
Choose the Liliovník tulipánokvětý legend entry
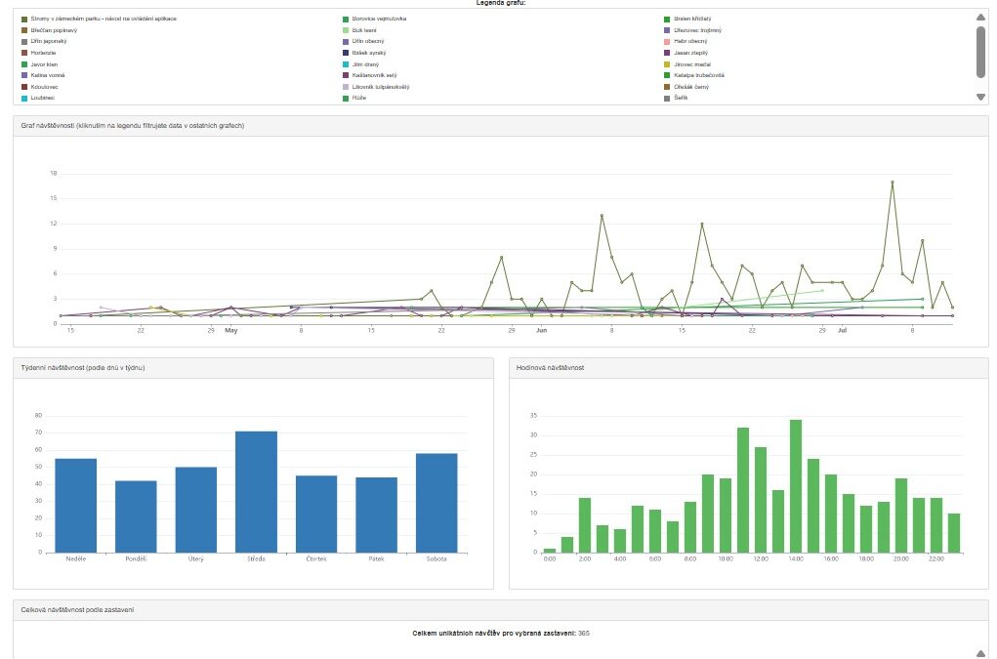(376, 87)
